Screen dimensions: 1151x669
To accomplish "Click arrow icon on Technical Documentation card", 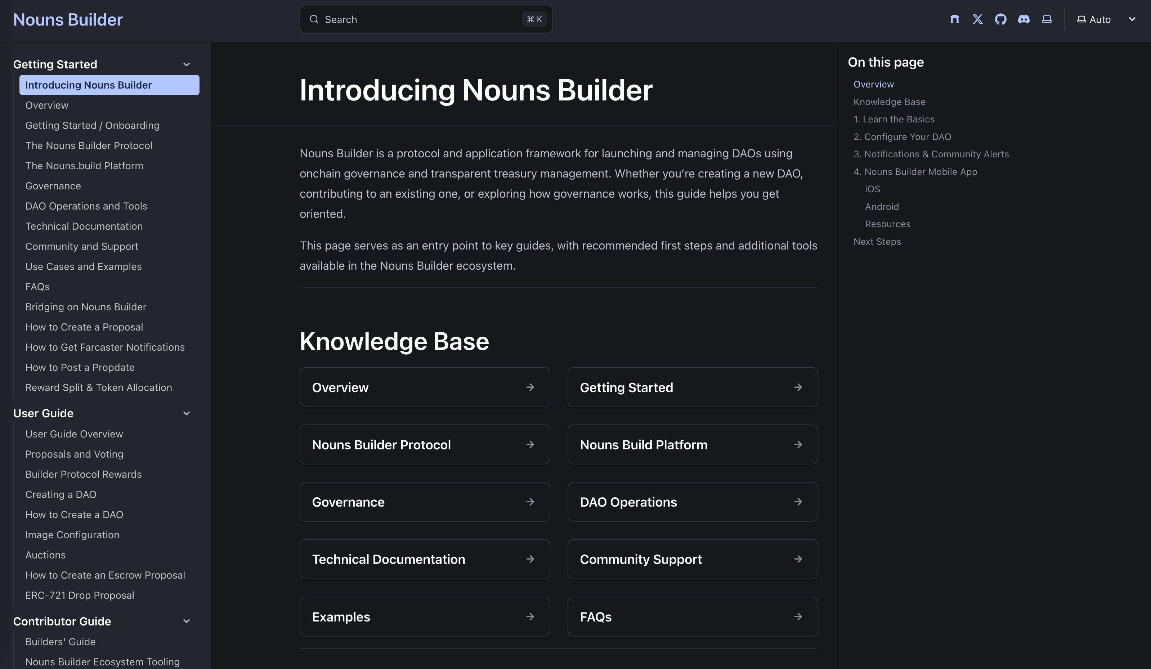I will (530, 559).
